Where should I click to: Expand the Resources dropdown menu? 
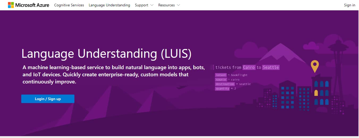[169, 5]
